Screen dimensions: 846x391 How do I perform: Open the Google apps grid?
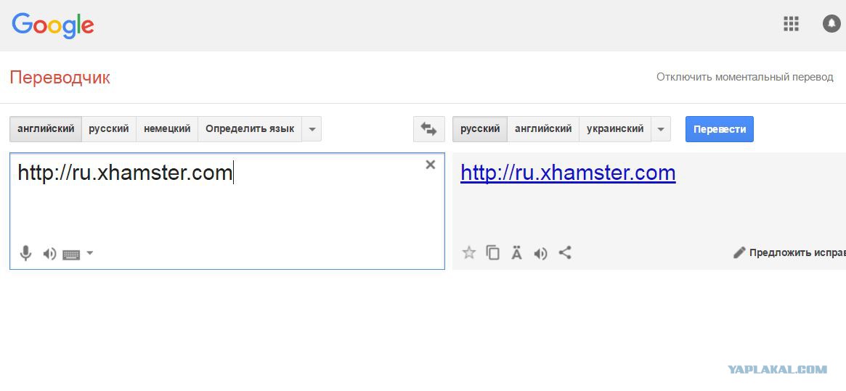[791, 23]
